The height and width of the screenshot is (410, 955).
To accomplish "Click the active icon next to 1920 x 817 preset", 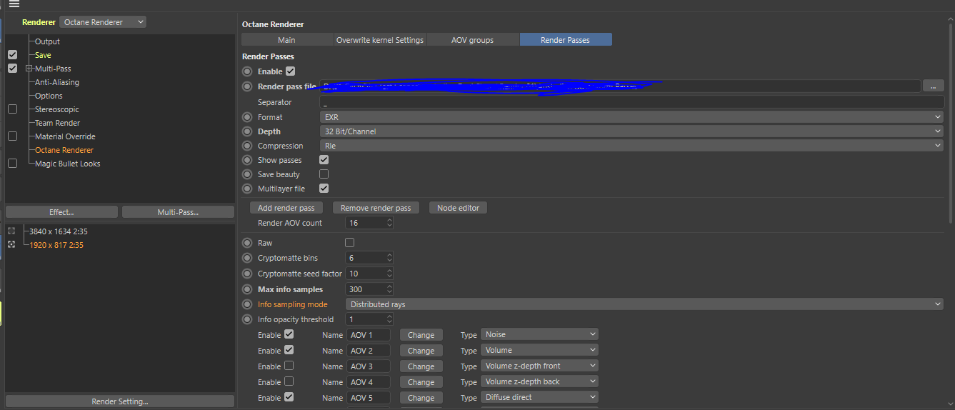I will click(x=11, y=244).
